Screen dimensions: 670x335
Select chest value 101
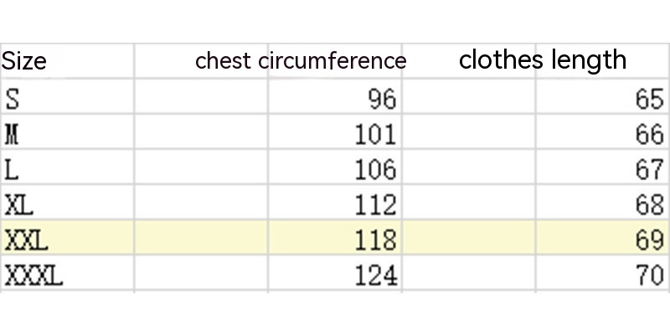point(374,134)
